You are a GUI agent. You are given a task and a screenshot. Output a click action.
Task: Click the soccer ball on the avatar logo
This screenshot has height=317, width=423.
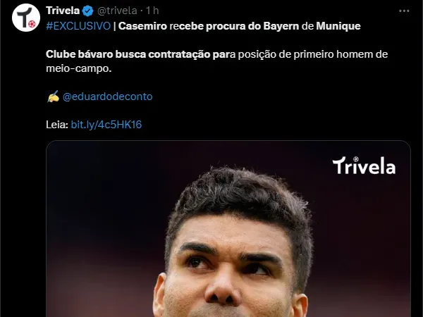(32, 24)
